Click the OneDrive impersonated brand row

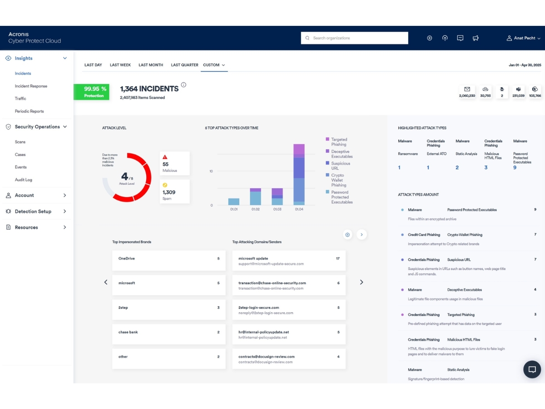(168, 260)
